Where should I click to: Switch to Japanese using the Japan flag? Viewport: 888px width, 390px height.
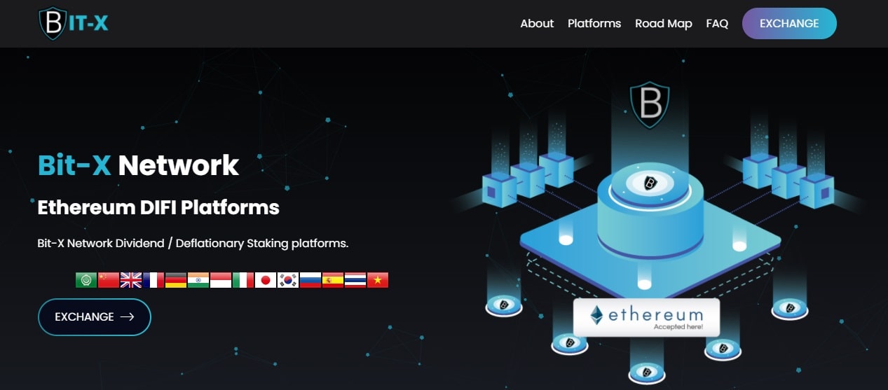pos(266,280)
